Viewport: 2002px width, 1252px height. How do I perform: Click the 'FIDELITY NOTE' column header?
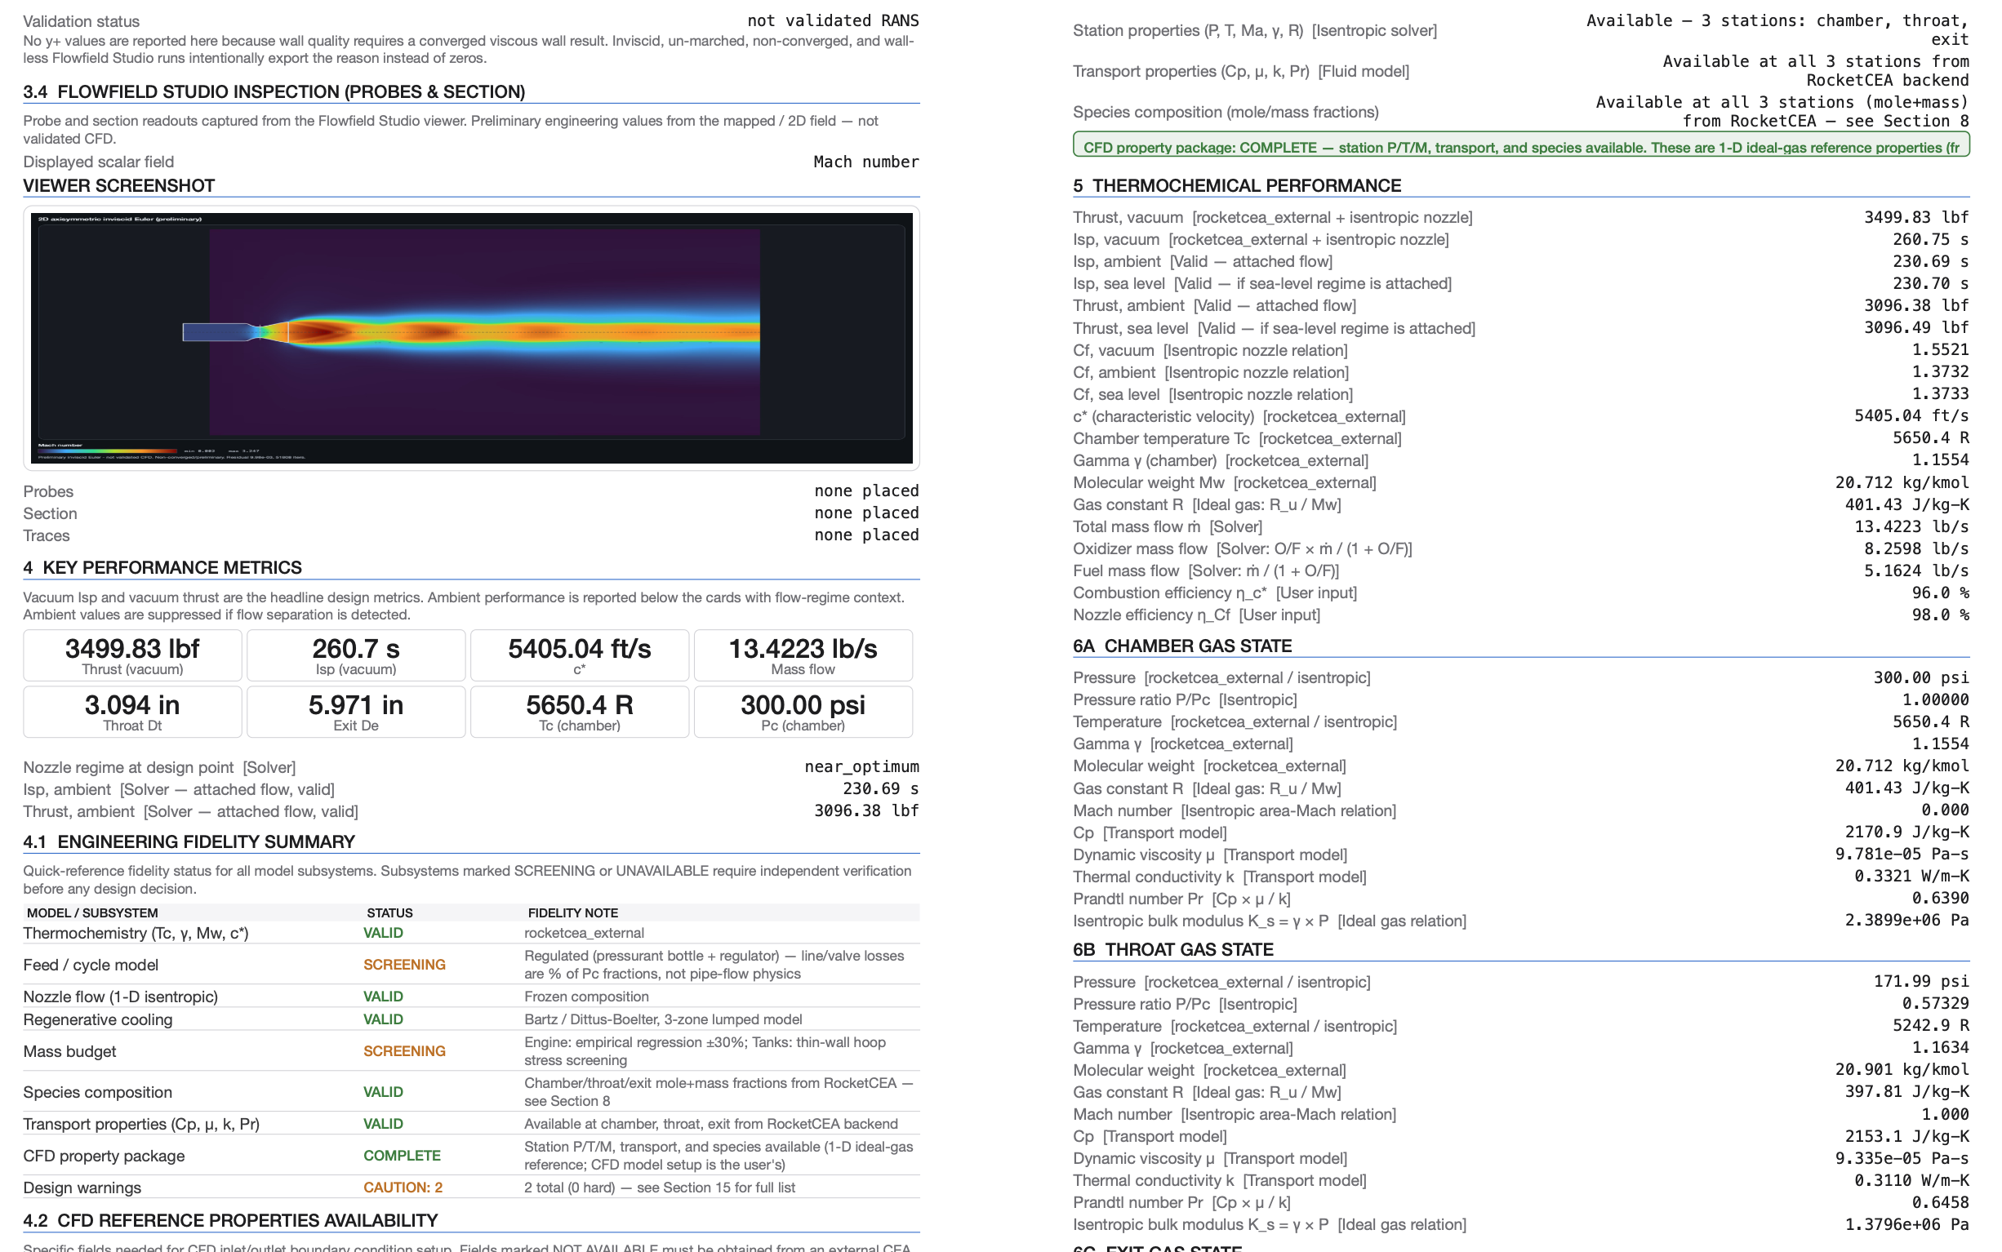[x=573, y=912]
